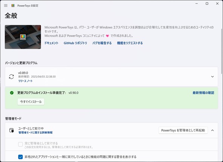Open the hamburger navigation menu
The image size is (223, 162).
point(6,6)
